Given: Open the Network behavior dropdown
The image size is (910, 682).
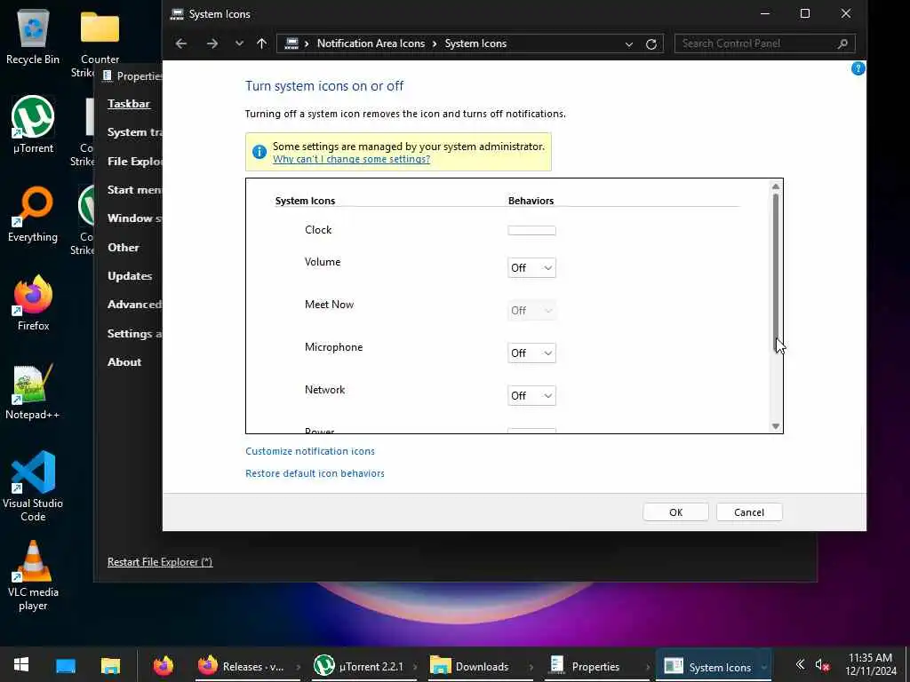Looking at the screenshot, I should pos(531,395).
